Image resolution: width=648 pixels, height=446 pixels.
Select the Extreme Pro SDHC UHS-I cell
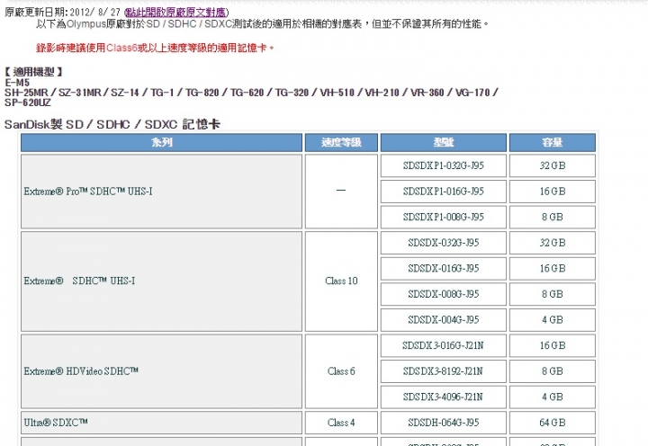point(162,192)
